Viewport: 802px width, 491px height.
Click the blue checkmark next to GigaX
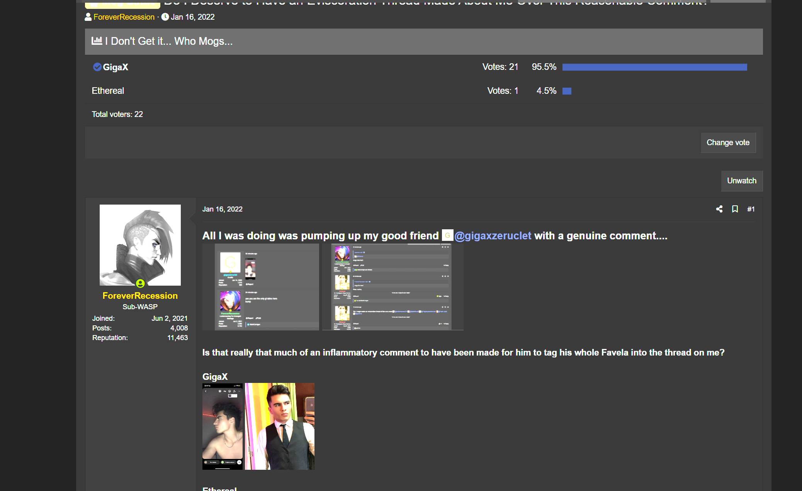97,67
